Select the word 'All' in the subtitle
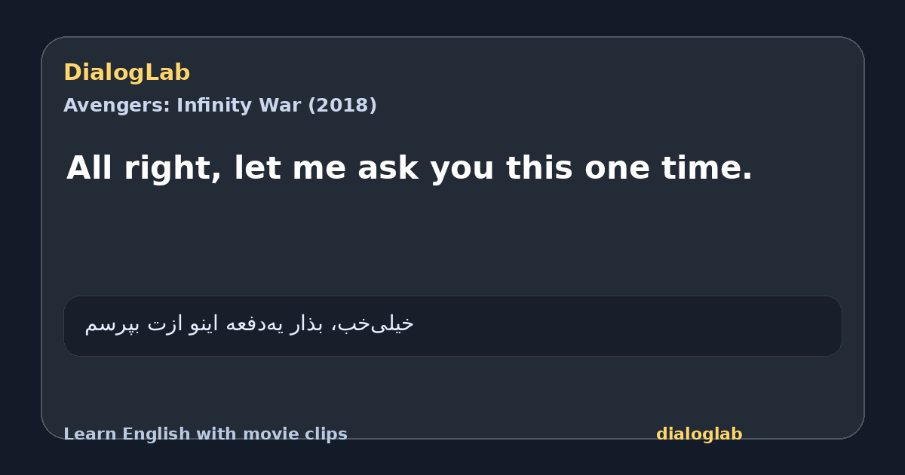The width and height of the screenshot is (905, 475). click(90, 168)
